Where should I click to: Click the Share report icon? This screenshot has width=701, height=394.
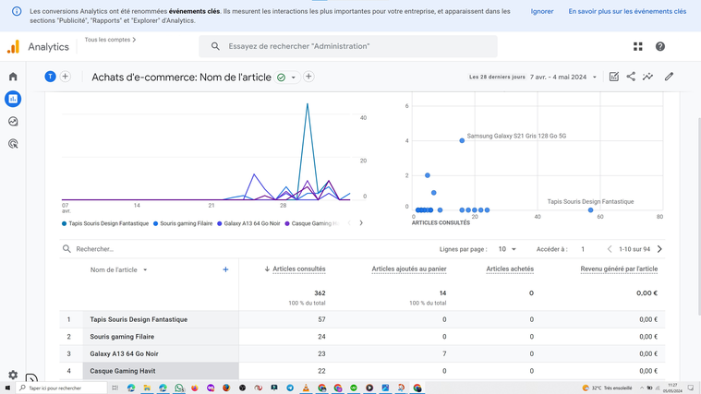631,77
